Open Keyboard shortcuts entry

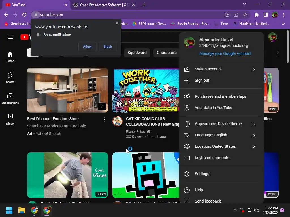click(221, 158)
